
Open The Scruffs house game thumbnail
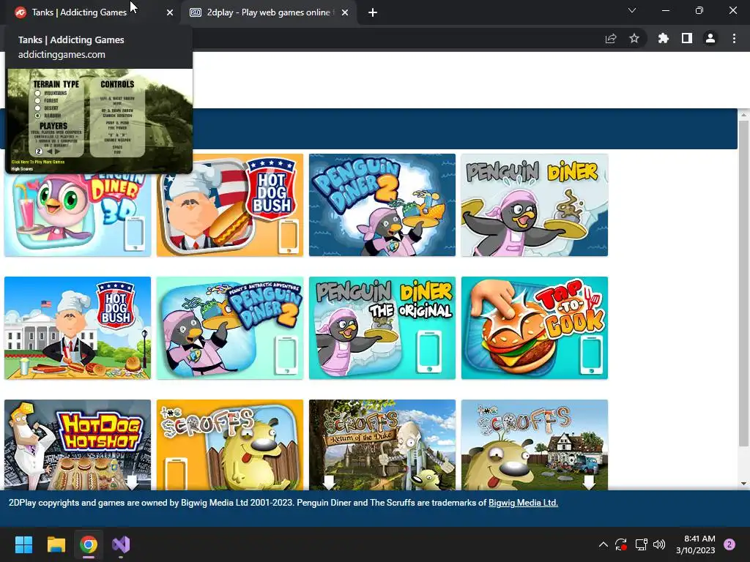pyautogui.click(x=534, y=445)
